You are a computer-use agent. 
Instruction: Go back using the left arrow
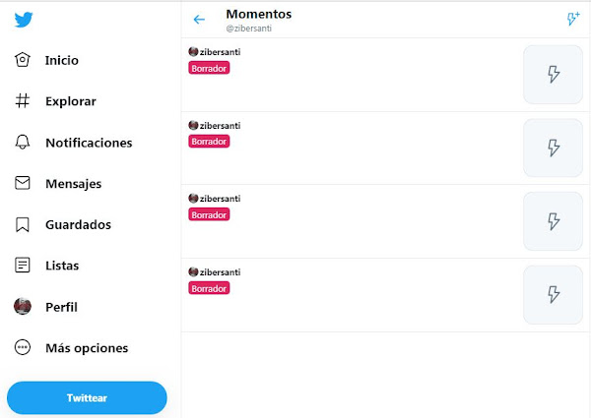(200, 20)
